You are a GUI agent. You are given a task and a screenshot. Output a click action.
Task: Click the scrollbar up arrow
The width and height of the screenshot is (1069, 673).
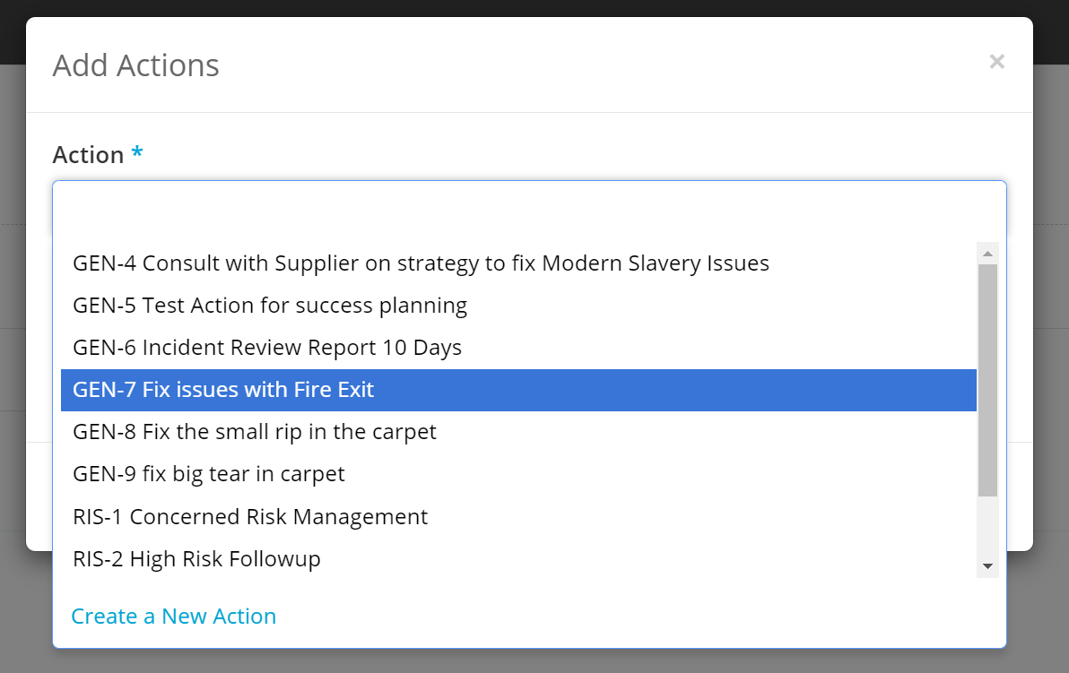(x=987, y=252)
